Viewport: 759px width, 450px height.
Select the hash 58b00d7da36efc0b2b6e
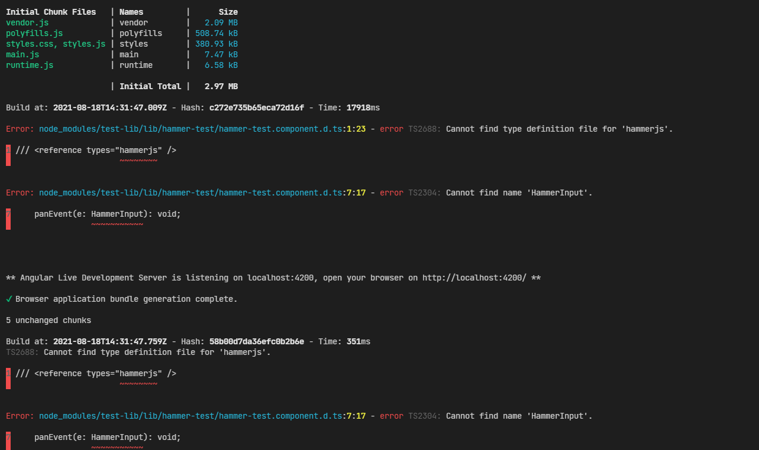click(257, 341)
